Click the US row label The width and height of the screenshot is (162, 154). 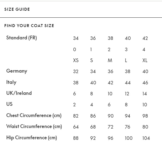(9, 104)
